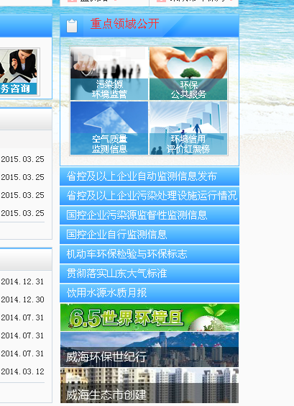The width and height of the screenshot is (294, 406).
Task: Select 国控企业自行监测信息 menu bar
Action: (x=150, y=235)
